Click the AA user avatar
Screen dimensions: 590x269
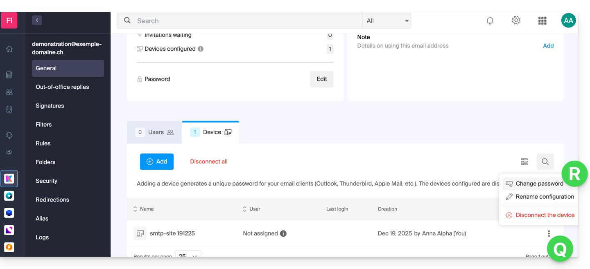click(568, 20)
